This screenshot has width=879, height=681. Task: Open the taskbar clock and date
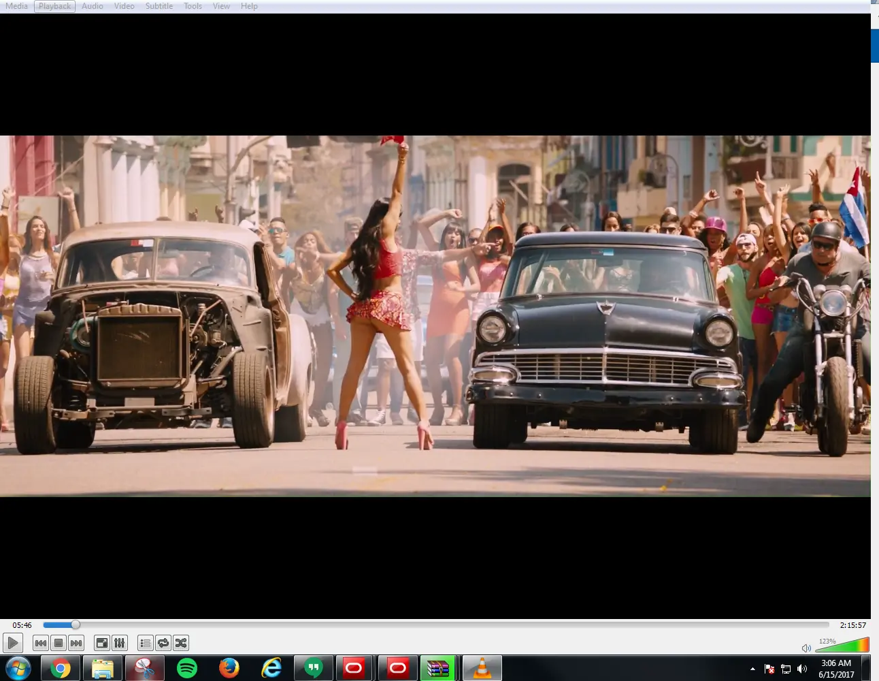836,669
